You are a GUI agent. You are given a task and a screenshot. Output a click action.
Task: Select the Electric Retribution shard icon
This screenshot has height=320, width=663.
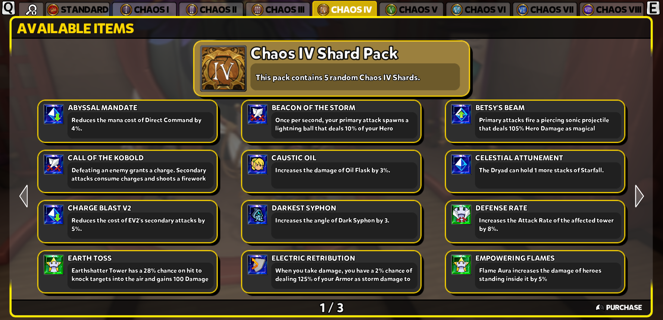[257, 264]
